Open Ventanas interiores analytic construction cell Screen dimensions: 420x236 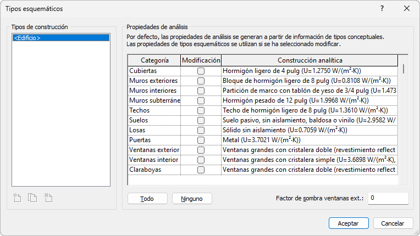pyautogui.click(x=310, y=160)
